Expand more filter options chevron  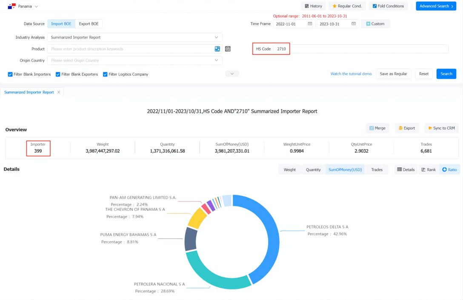coord(232,74)
